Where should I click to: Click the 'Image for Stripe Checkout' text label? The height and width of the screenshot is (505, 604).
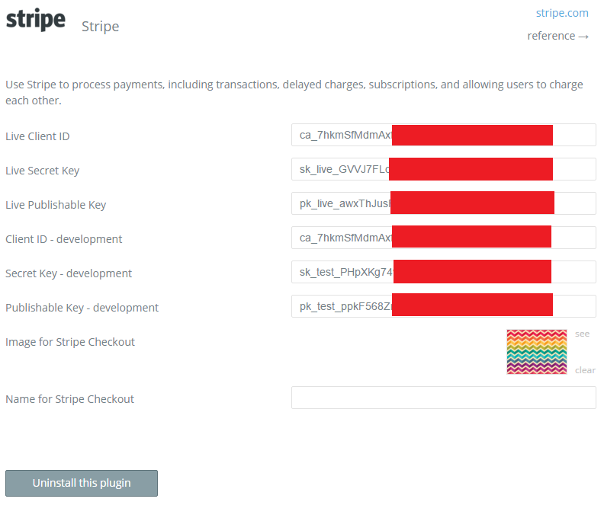point(70,342)
